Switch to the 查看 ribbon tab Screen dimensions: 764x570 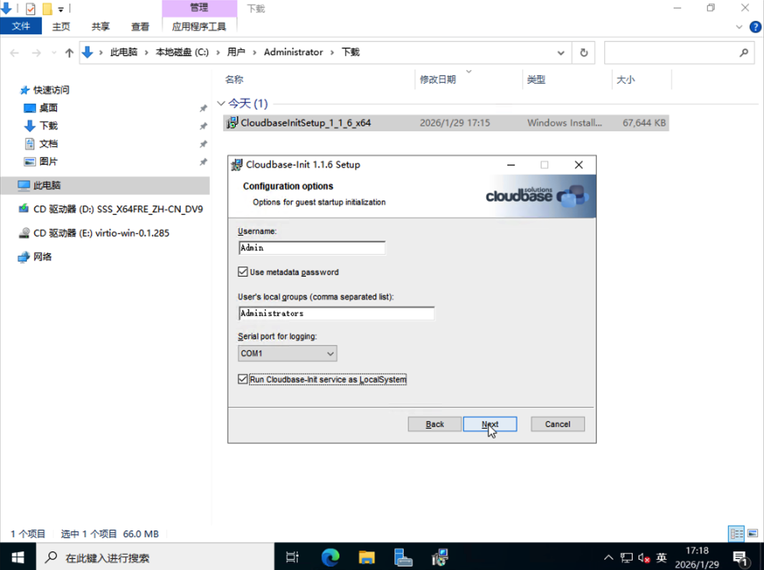(x=140, y=26)
